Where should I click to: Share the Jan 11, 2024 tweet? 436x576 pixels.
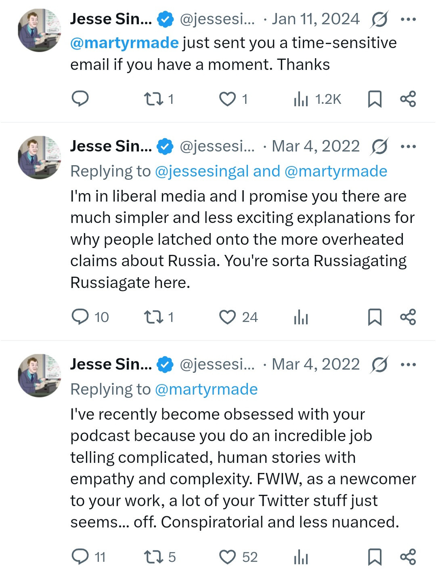coord(408,99)
